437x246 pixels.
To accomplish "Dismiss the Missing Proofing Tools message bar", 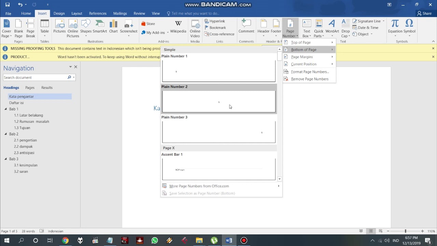I will pyautogui.click(x=433, y=49).
